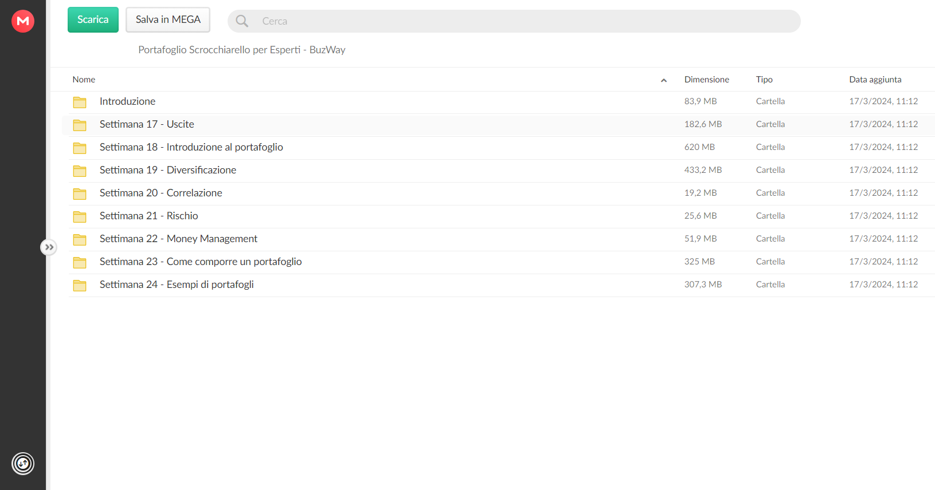Open the transfers icon in the sidebar

click(23, 464)
